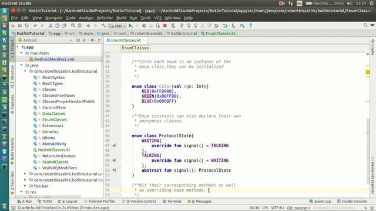Click the Copy toolbar icon
Screen dimensions: 376x211
[58, 26]
